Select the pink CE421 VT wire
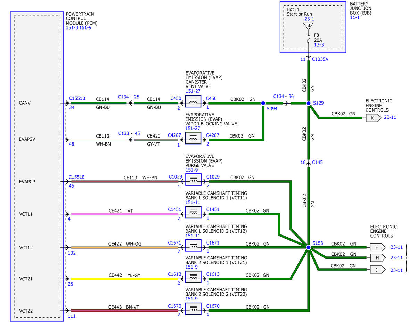417x322 pixels. 124,214
